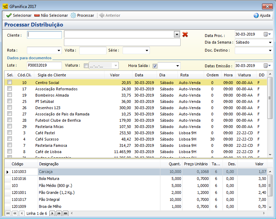
Task: Sort by Valor column header
Action: point(115,75)
